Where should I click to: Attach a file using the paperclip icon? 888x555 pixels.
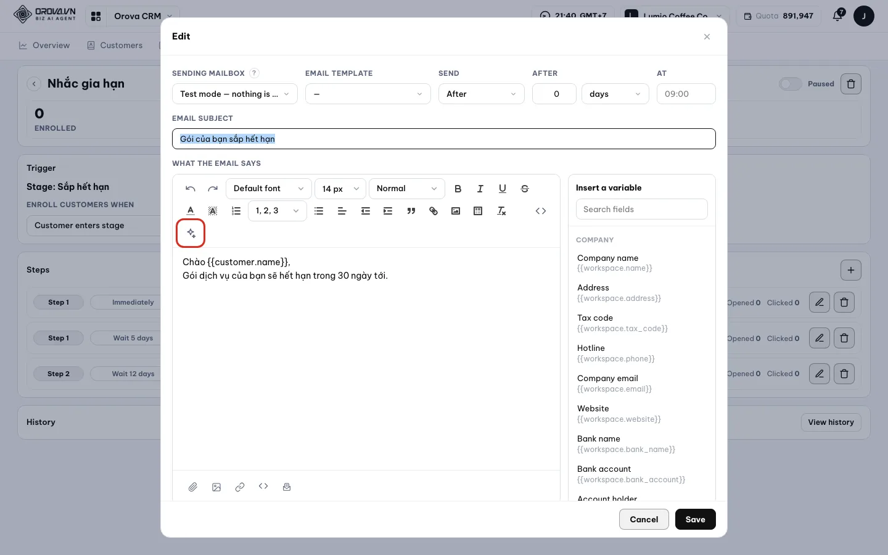(193, 487)
